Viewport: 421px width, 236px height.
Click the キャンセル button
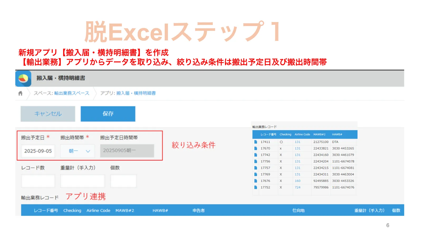pyautogui.click(x=48, y=114)
